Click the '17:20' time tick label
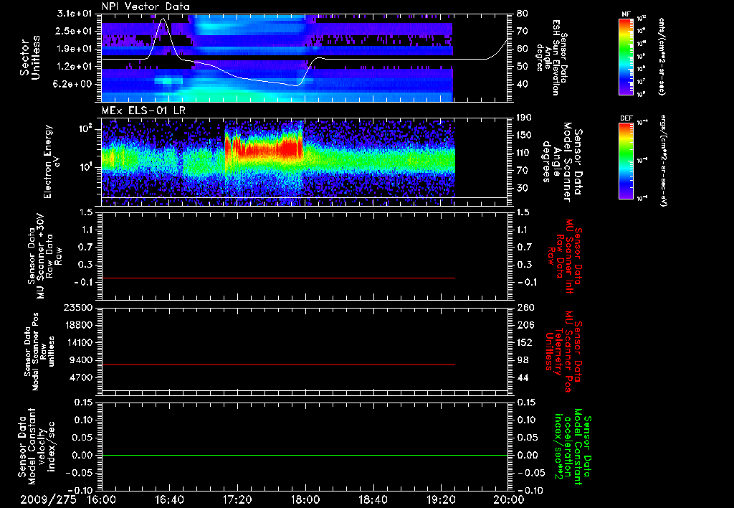 pyautogui.click(x=237, y=499)
